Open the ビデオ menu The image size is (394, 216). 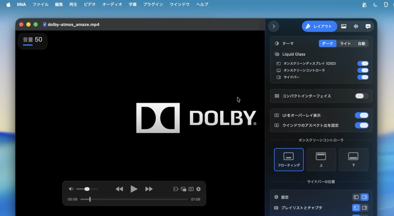tap(90, 5)
